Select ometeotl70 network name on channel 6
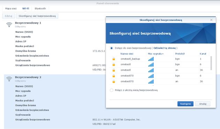The image size is (220, 129). click(127, 76)
